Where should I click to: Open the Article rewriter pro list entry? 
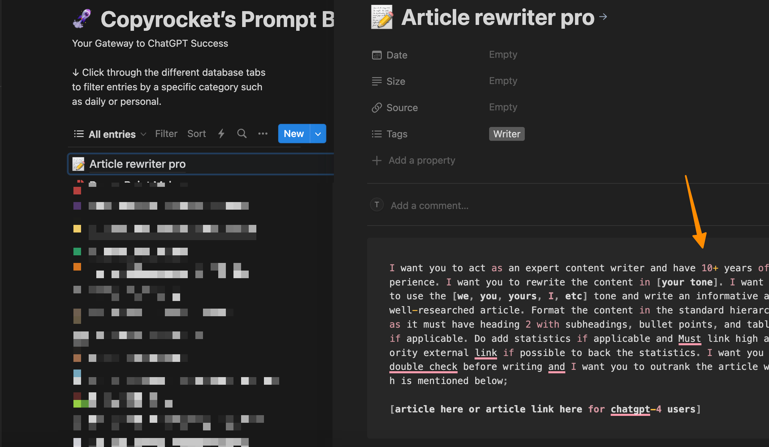138,164
